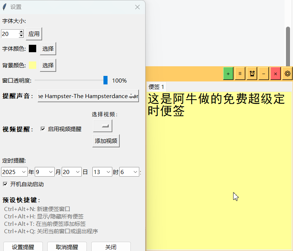The image size is (293, 251).
Task: Open the 选择视频 dropdown
Action: click(x=102, y=126)
